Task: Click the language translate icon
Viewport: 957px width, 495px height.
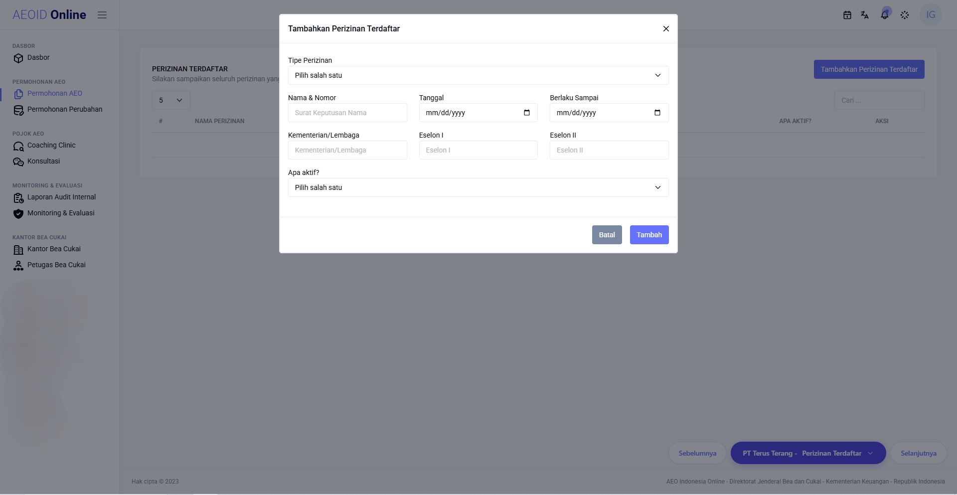Action: click(865, 15)
